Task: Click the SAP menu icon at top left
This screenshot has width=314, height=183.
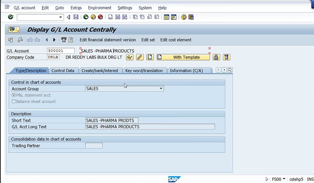Action: (7, 7)
